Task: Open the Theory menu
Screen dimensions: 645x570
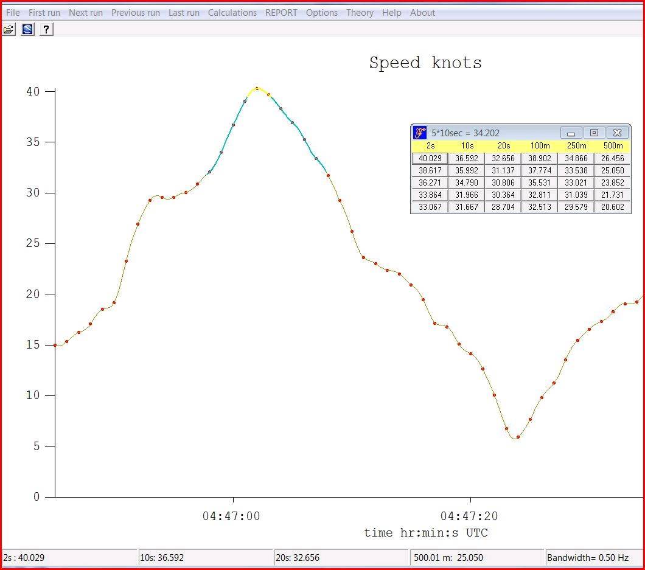Action: [x=360, y=12]
